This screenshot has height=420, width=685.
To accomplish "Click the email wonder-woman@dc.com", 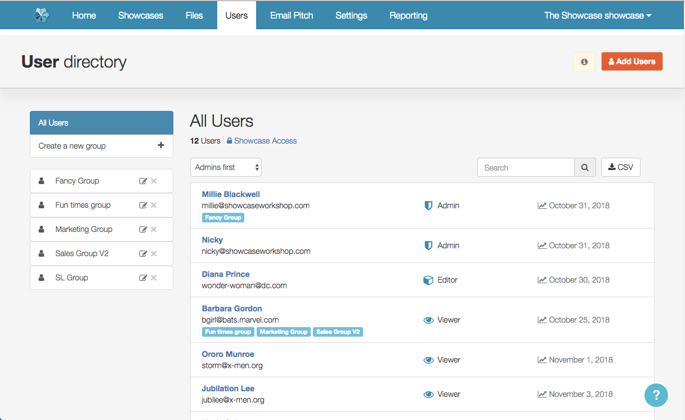I will [244, 285].
